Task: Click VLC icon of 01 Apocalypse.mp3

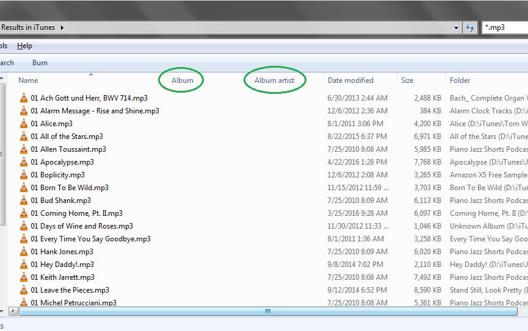Action: [x=24, y=162]
